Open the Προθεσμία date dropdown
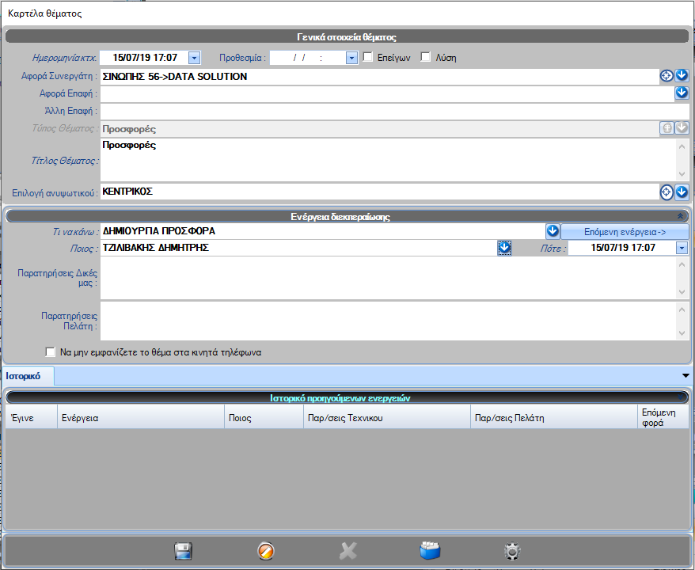 [352, 58]
